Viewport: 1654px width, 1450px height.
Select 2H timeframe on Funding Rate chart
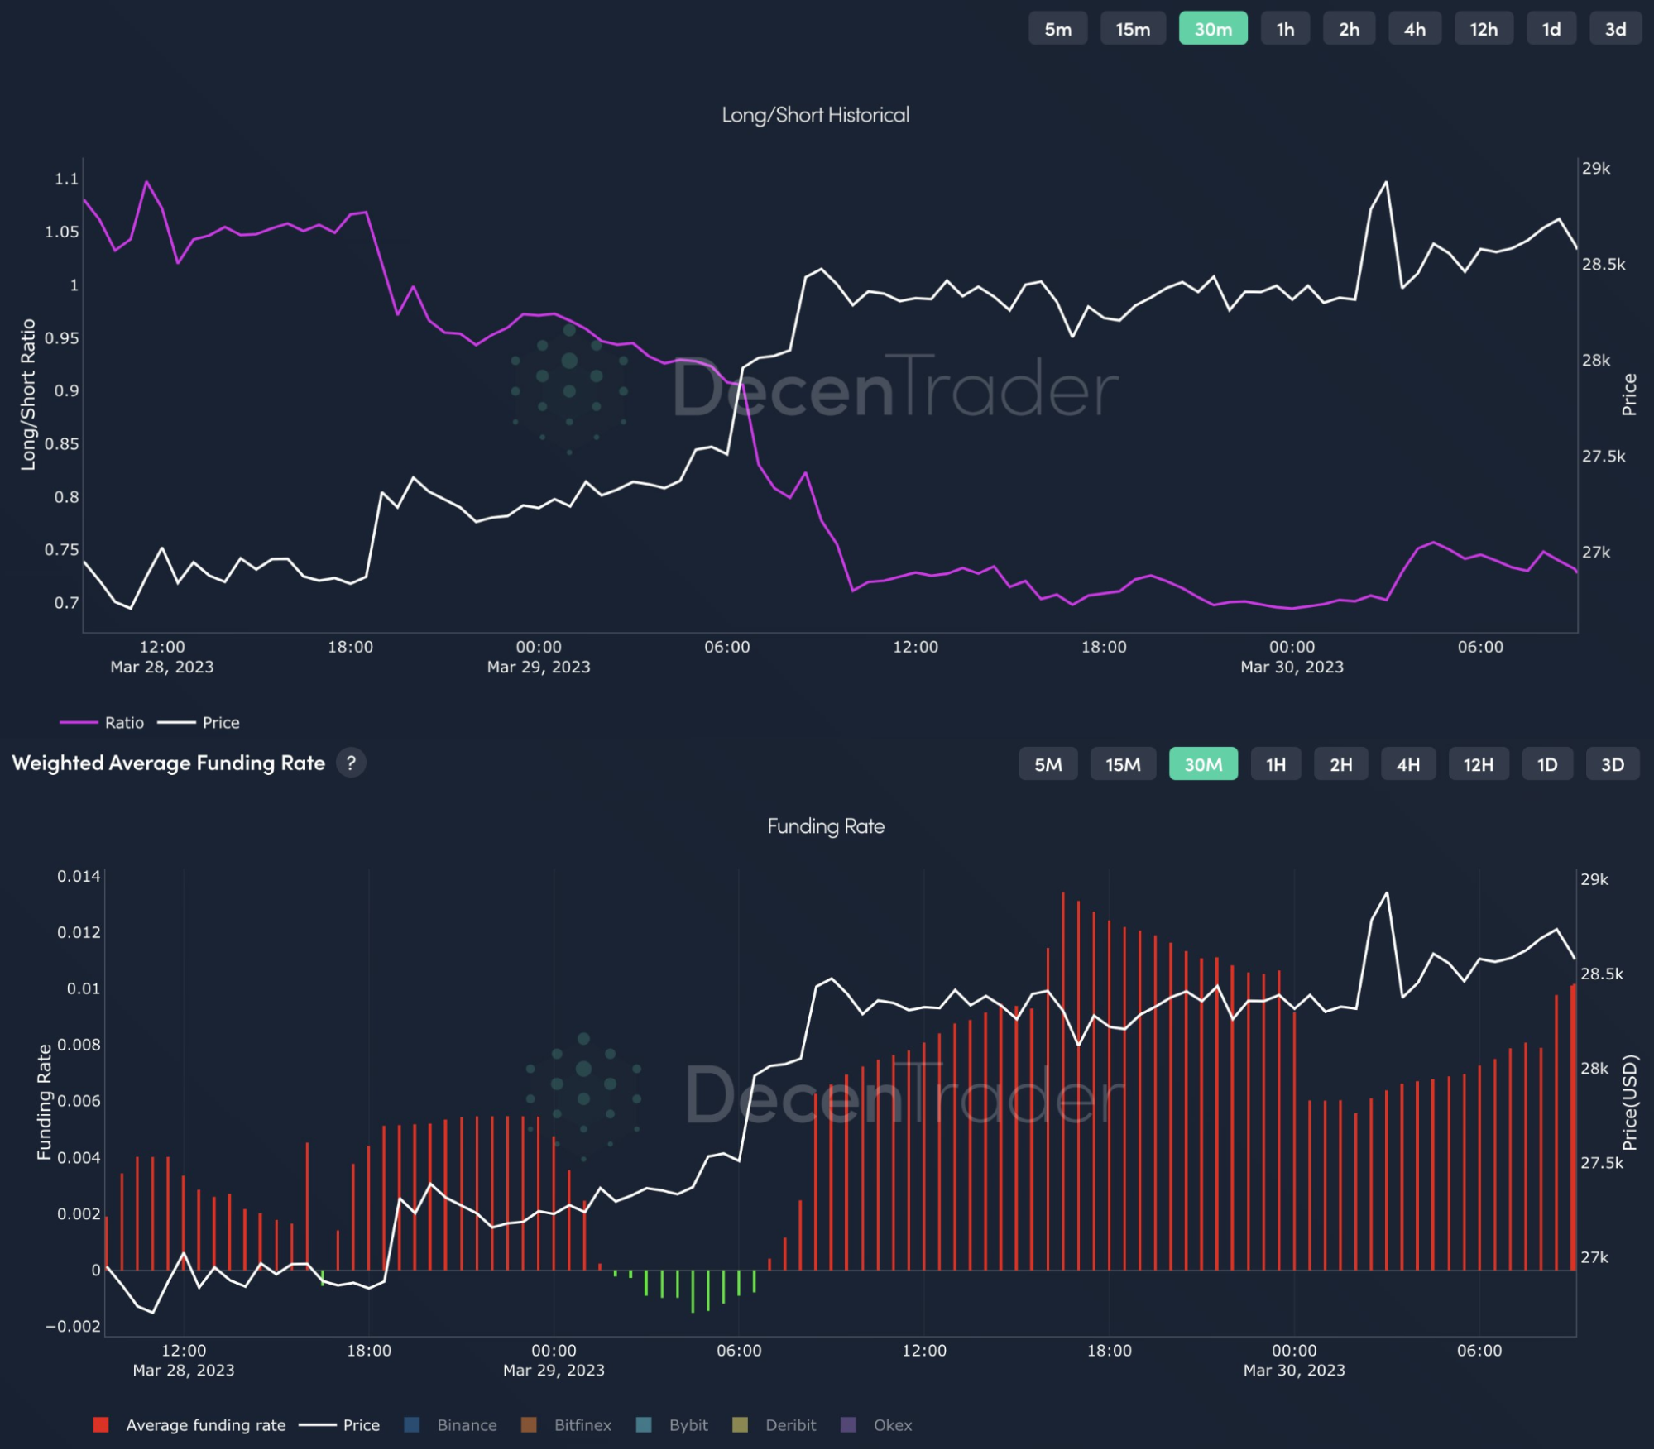(x=1341, y=764)
